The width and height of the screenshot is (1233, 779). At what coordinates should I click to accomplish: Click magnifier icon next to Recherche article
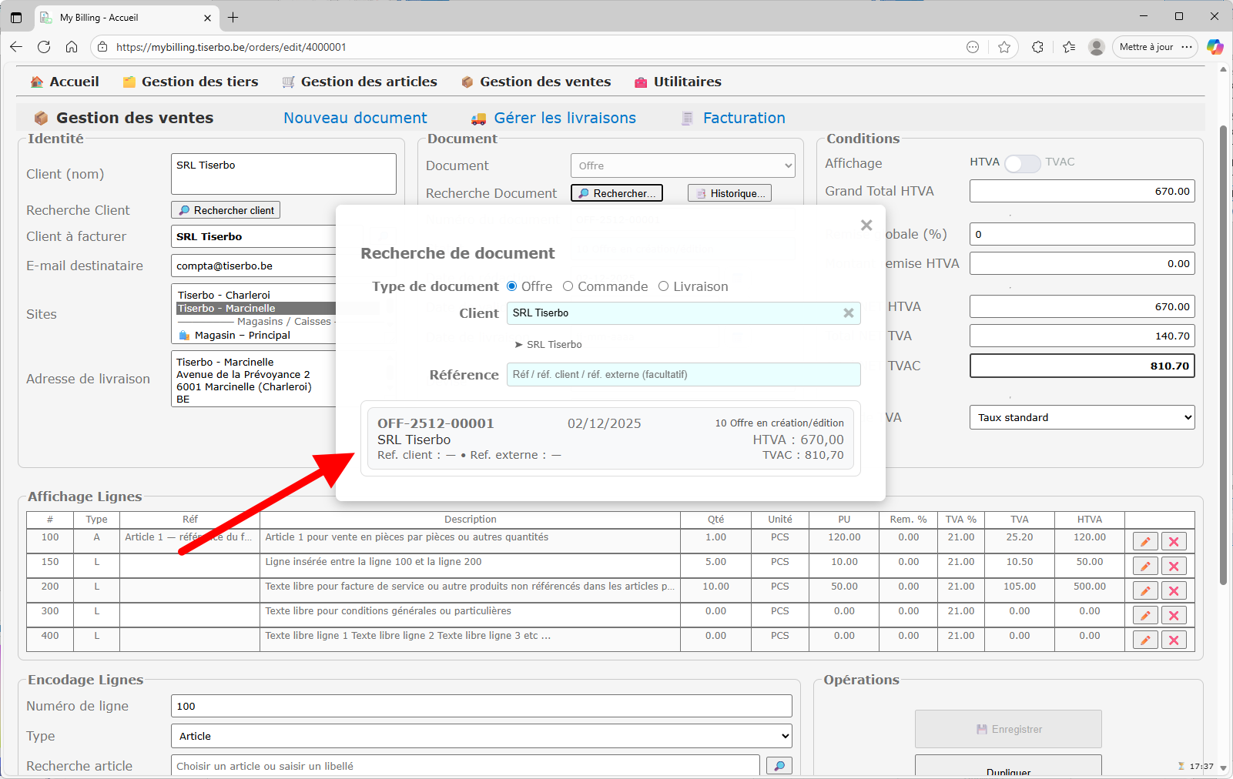(779, 766)
